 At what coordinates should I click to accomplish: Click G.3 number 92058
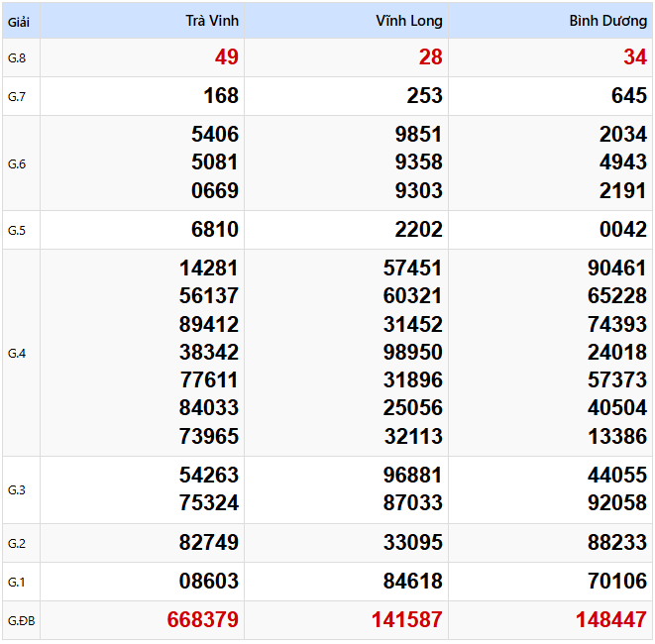click(x=617, y=503)
